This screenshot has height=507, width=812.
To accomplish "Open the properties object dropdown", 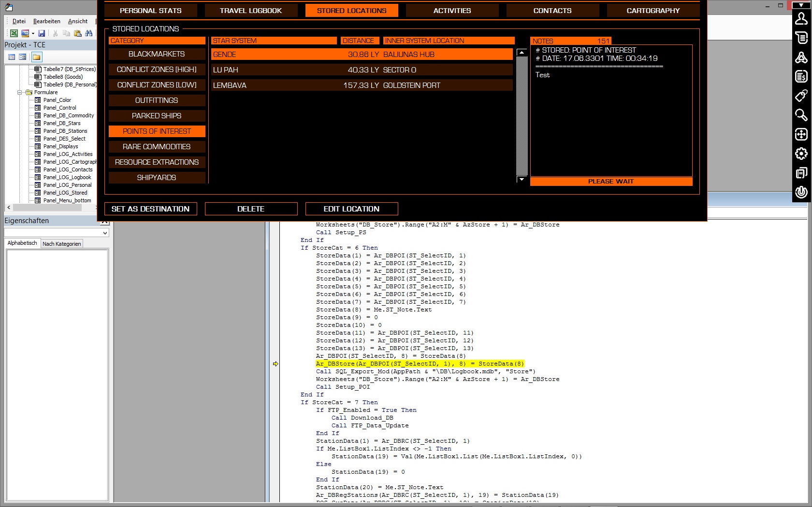I will tap(105, 233).
